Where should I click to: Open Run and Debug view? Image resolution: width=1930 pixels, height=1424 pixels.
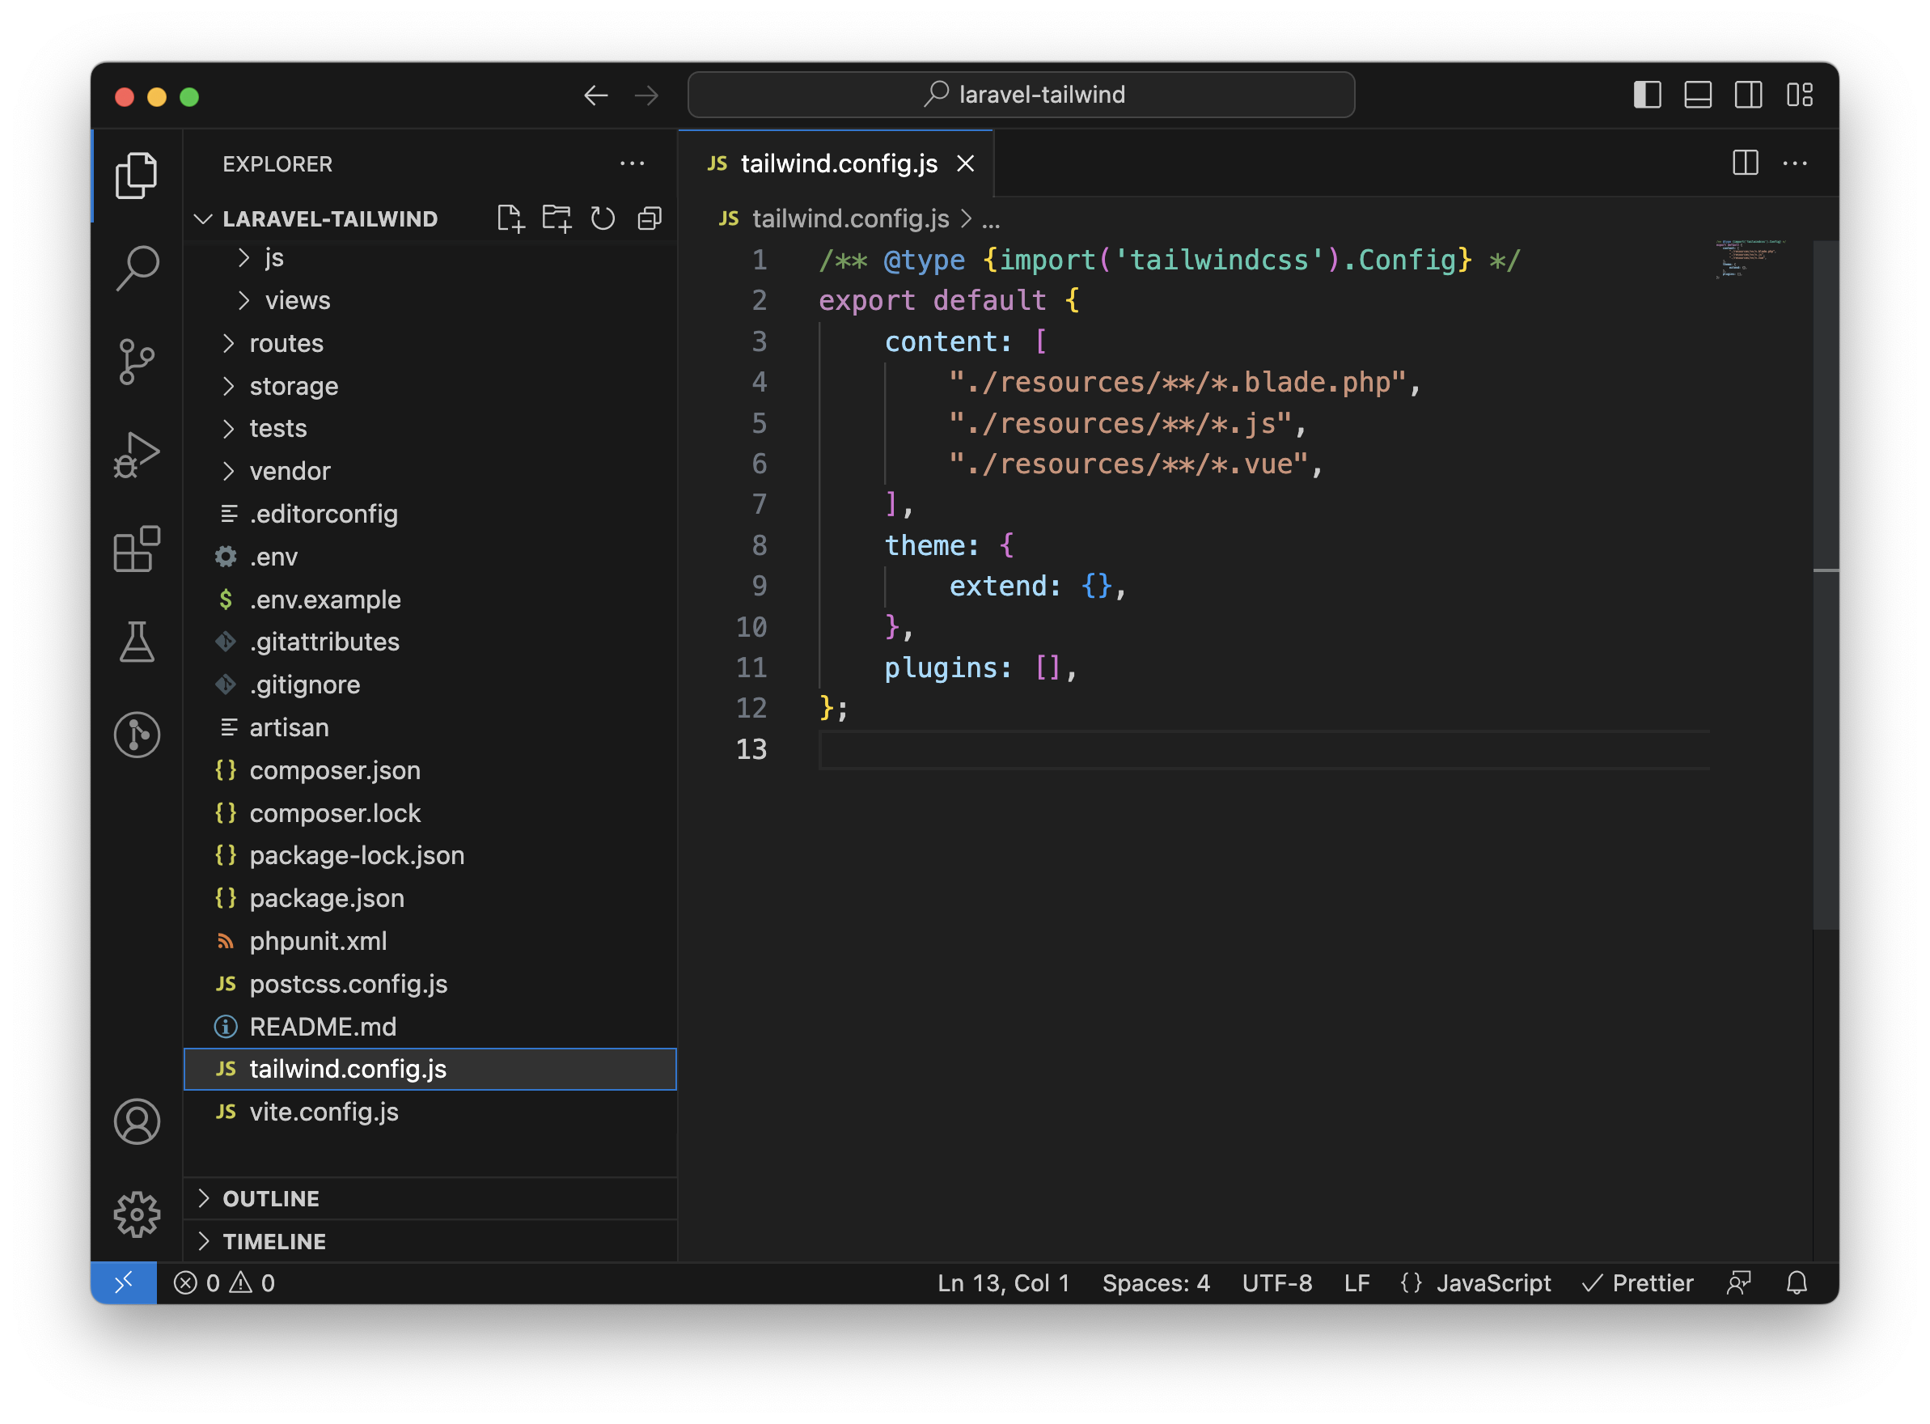[136, 454]
